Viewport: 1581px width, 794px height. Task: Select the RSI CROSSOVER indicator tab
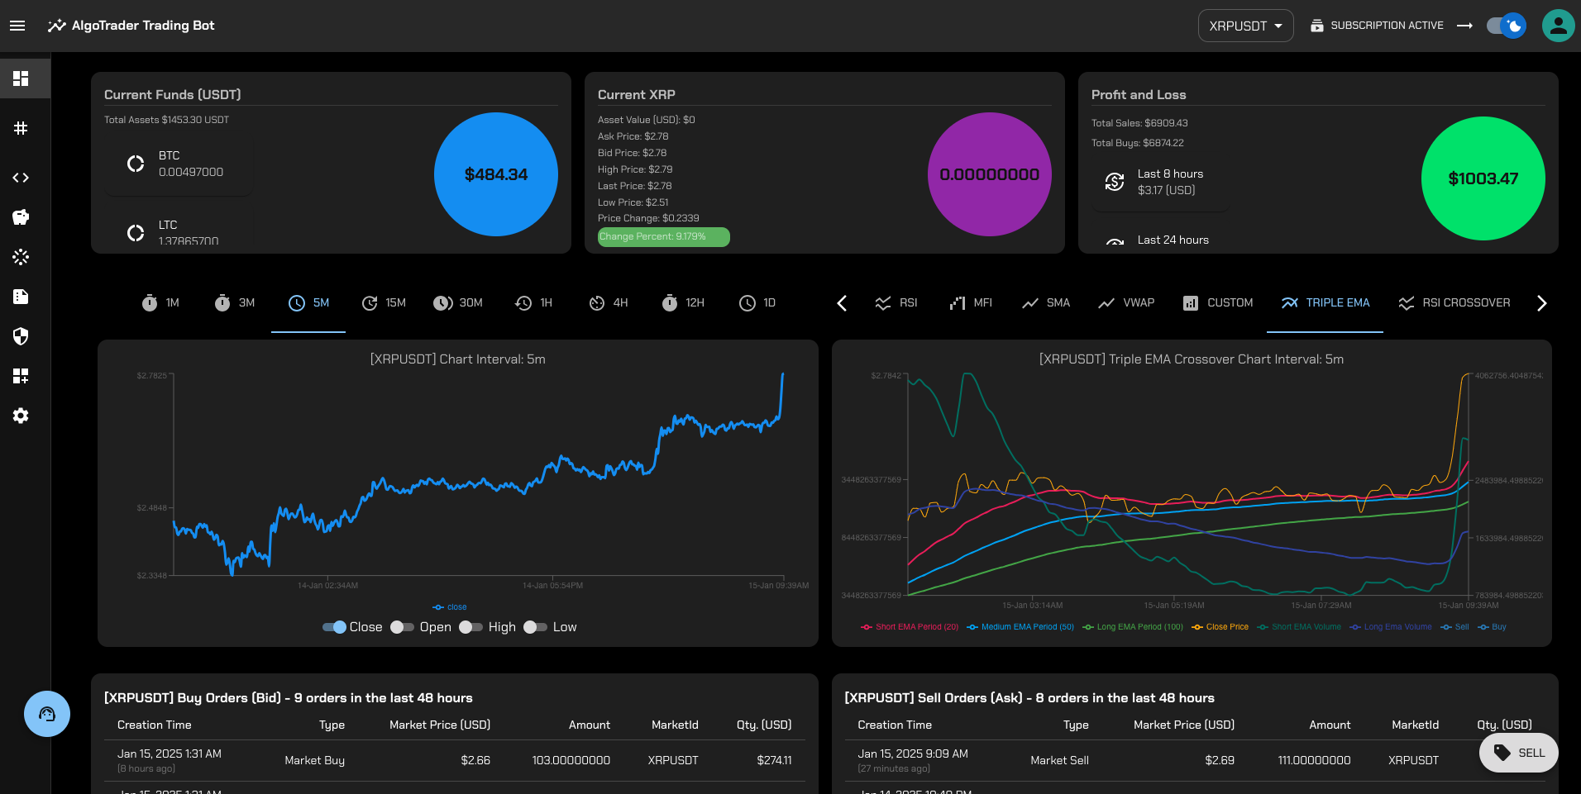point(1454,302)
